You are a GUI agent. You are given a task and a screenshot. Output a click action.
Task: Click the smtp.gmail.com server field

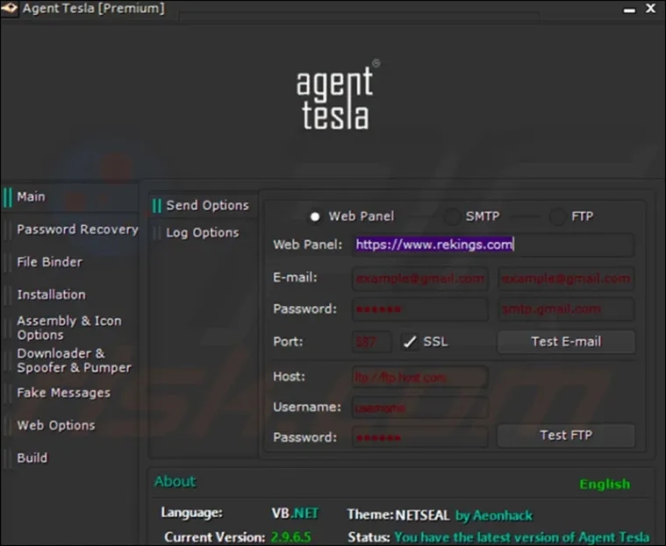click(566, 309)
